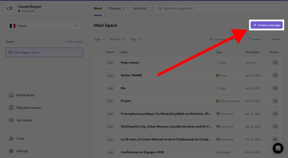Open Stitching the City entry

click(166, 126)
